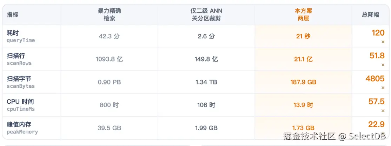Click the 掘金技术社区 @ SelectDB watermark
The image size is (391, 146).
click(334, 136)
